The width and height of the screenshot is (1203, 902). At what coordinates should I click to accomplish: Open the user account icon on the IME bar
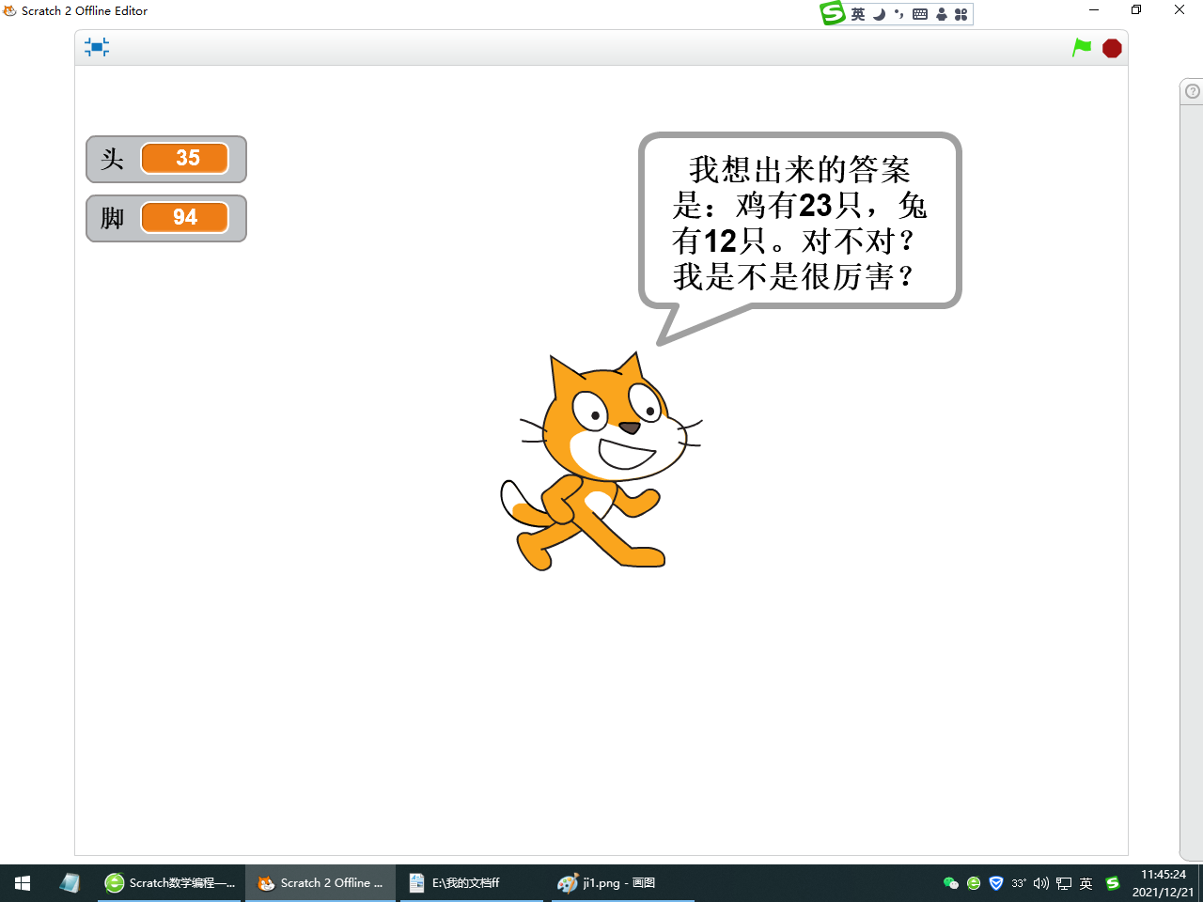[941, 14]
